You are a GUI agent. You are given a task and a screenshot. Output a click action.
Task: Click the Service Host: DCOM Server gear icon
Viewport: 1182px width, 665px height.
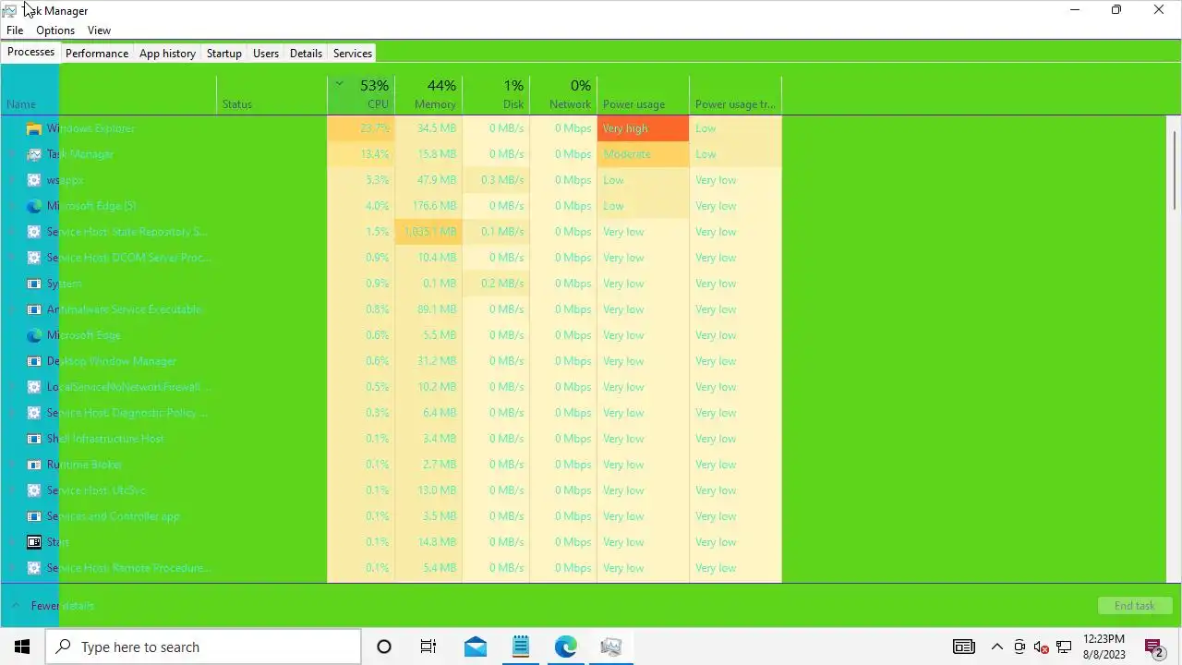pos(34,258)
